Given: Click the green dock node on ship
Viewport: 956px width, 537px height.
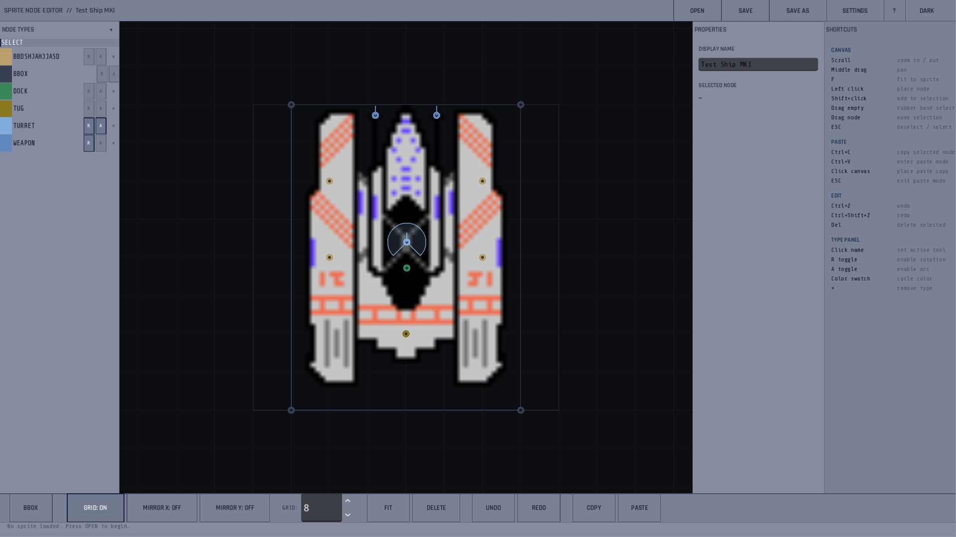Looking at the screenshot, I should (x=407, y=268).
